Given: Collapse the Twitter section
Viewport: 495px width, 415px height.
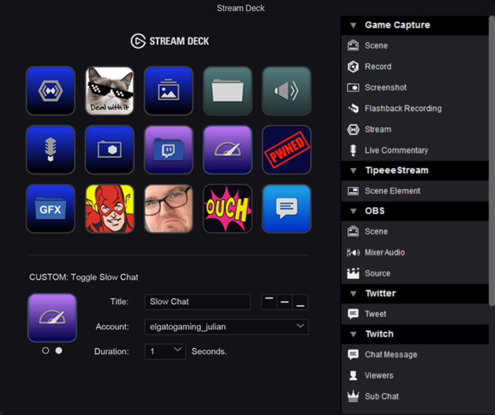Looking at the screenshot, I should (353, 294).
